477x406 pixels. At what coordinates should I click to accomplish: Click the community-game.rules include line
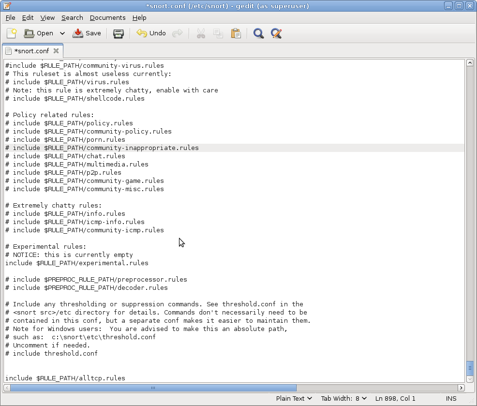(85, 181)
